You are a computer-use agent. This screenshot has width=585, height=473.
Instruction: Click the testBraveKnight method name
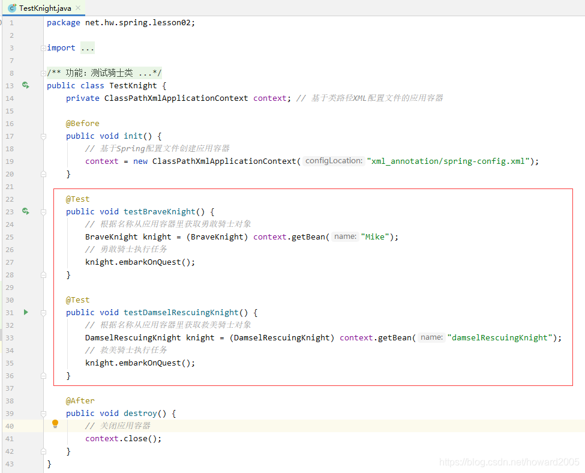160,212
